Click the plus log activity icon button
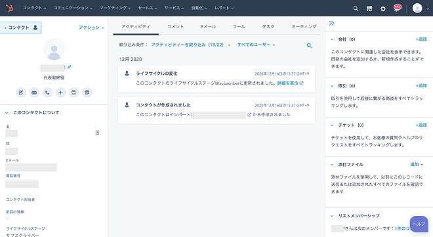 pyautogui.click(x=60, y=93)
